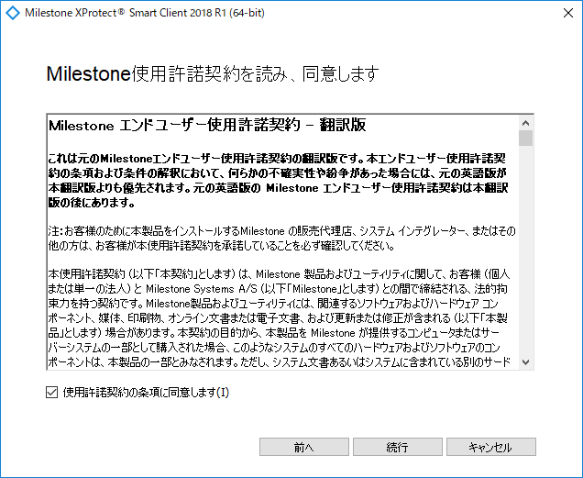Viewport: 583px width, 478px height.
Task: Click the 前へ button
Action: [x=303, y=447]
